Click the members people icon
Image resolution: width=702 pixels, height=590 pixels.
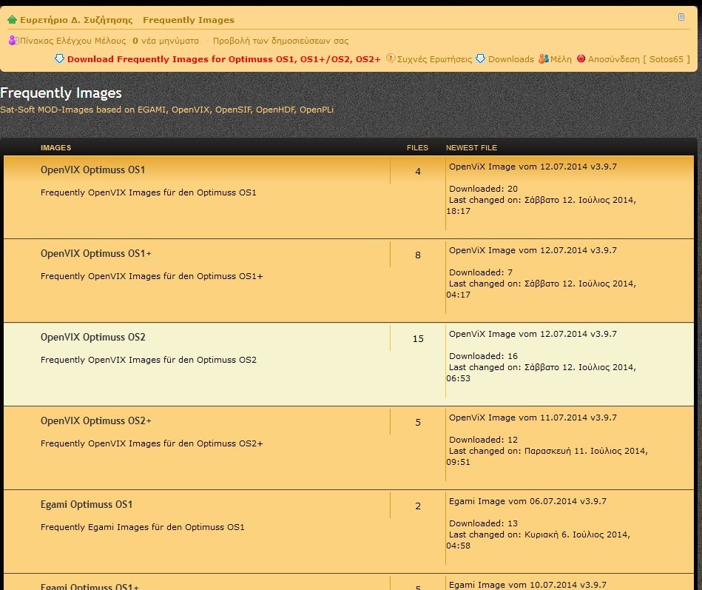(544, 58)
